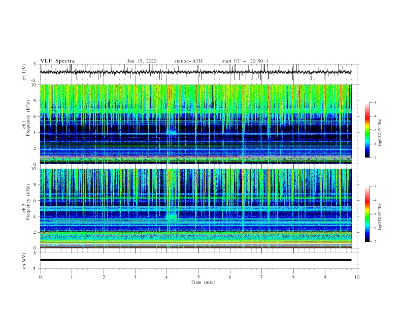Click the time axis tick label "8"
This screenshot has height=311, width=402.
(293, 277)
